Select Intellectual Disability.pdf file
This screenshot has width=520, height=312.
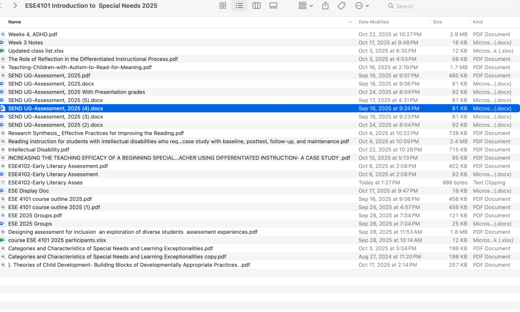(x=39, y=150)
